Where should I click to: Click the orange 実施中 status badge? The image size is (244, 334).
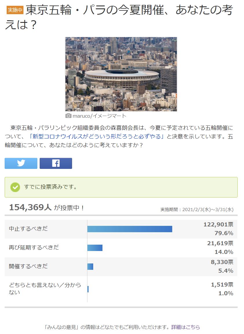(15, 10)
